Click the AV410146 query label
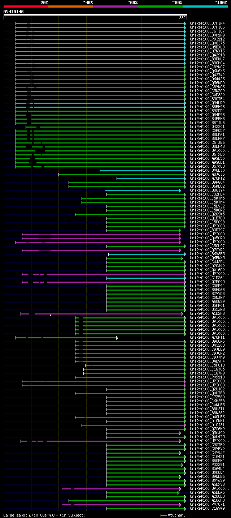The height and width of the screenshot is (518, 231). click(x=14, y=12)
